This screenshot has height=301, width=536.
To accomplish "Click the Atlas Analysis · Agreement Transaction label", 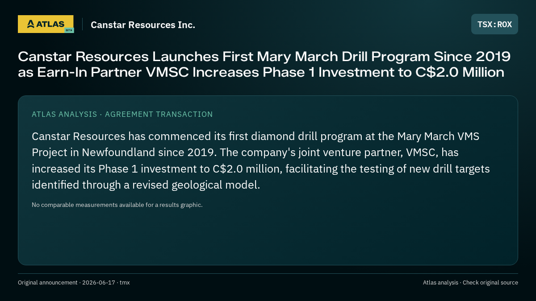I will [122, 114].
